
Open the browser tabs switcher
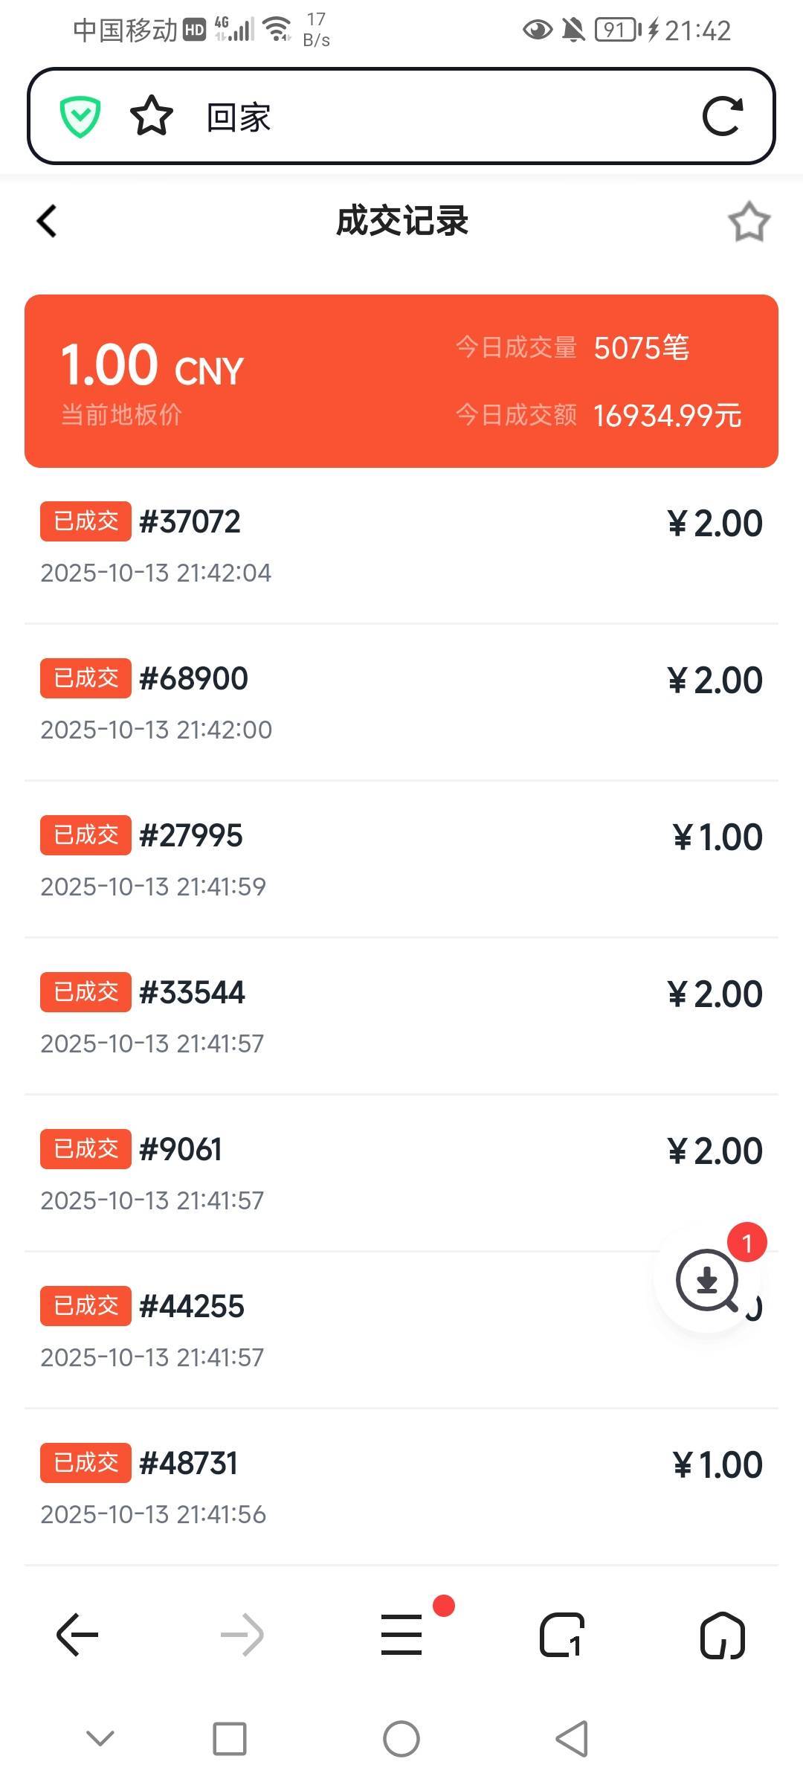pyautogui.click(x=562, y=1635)
